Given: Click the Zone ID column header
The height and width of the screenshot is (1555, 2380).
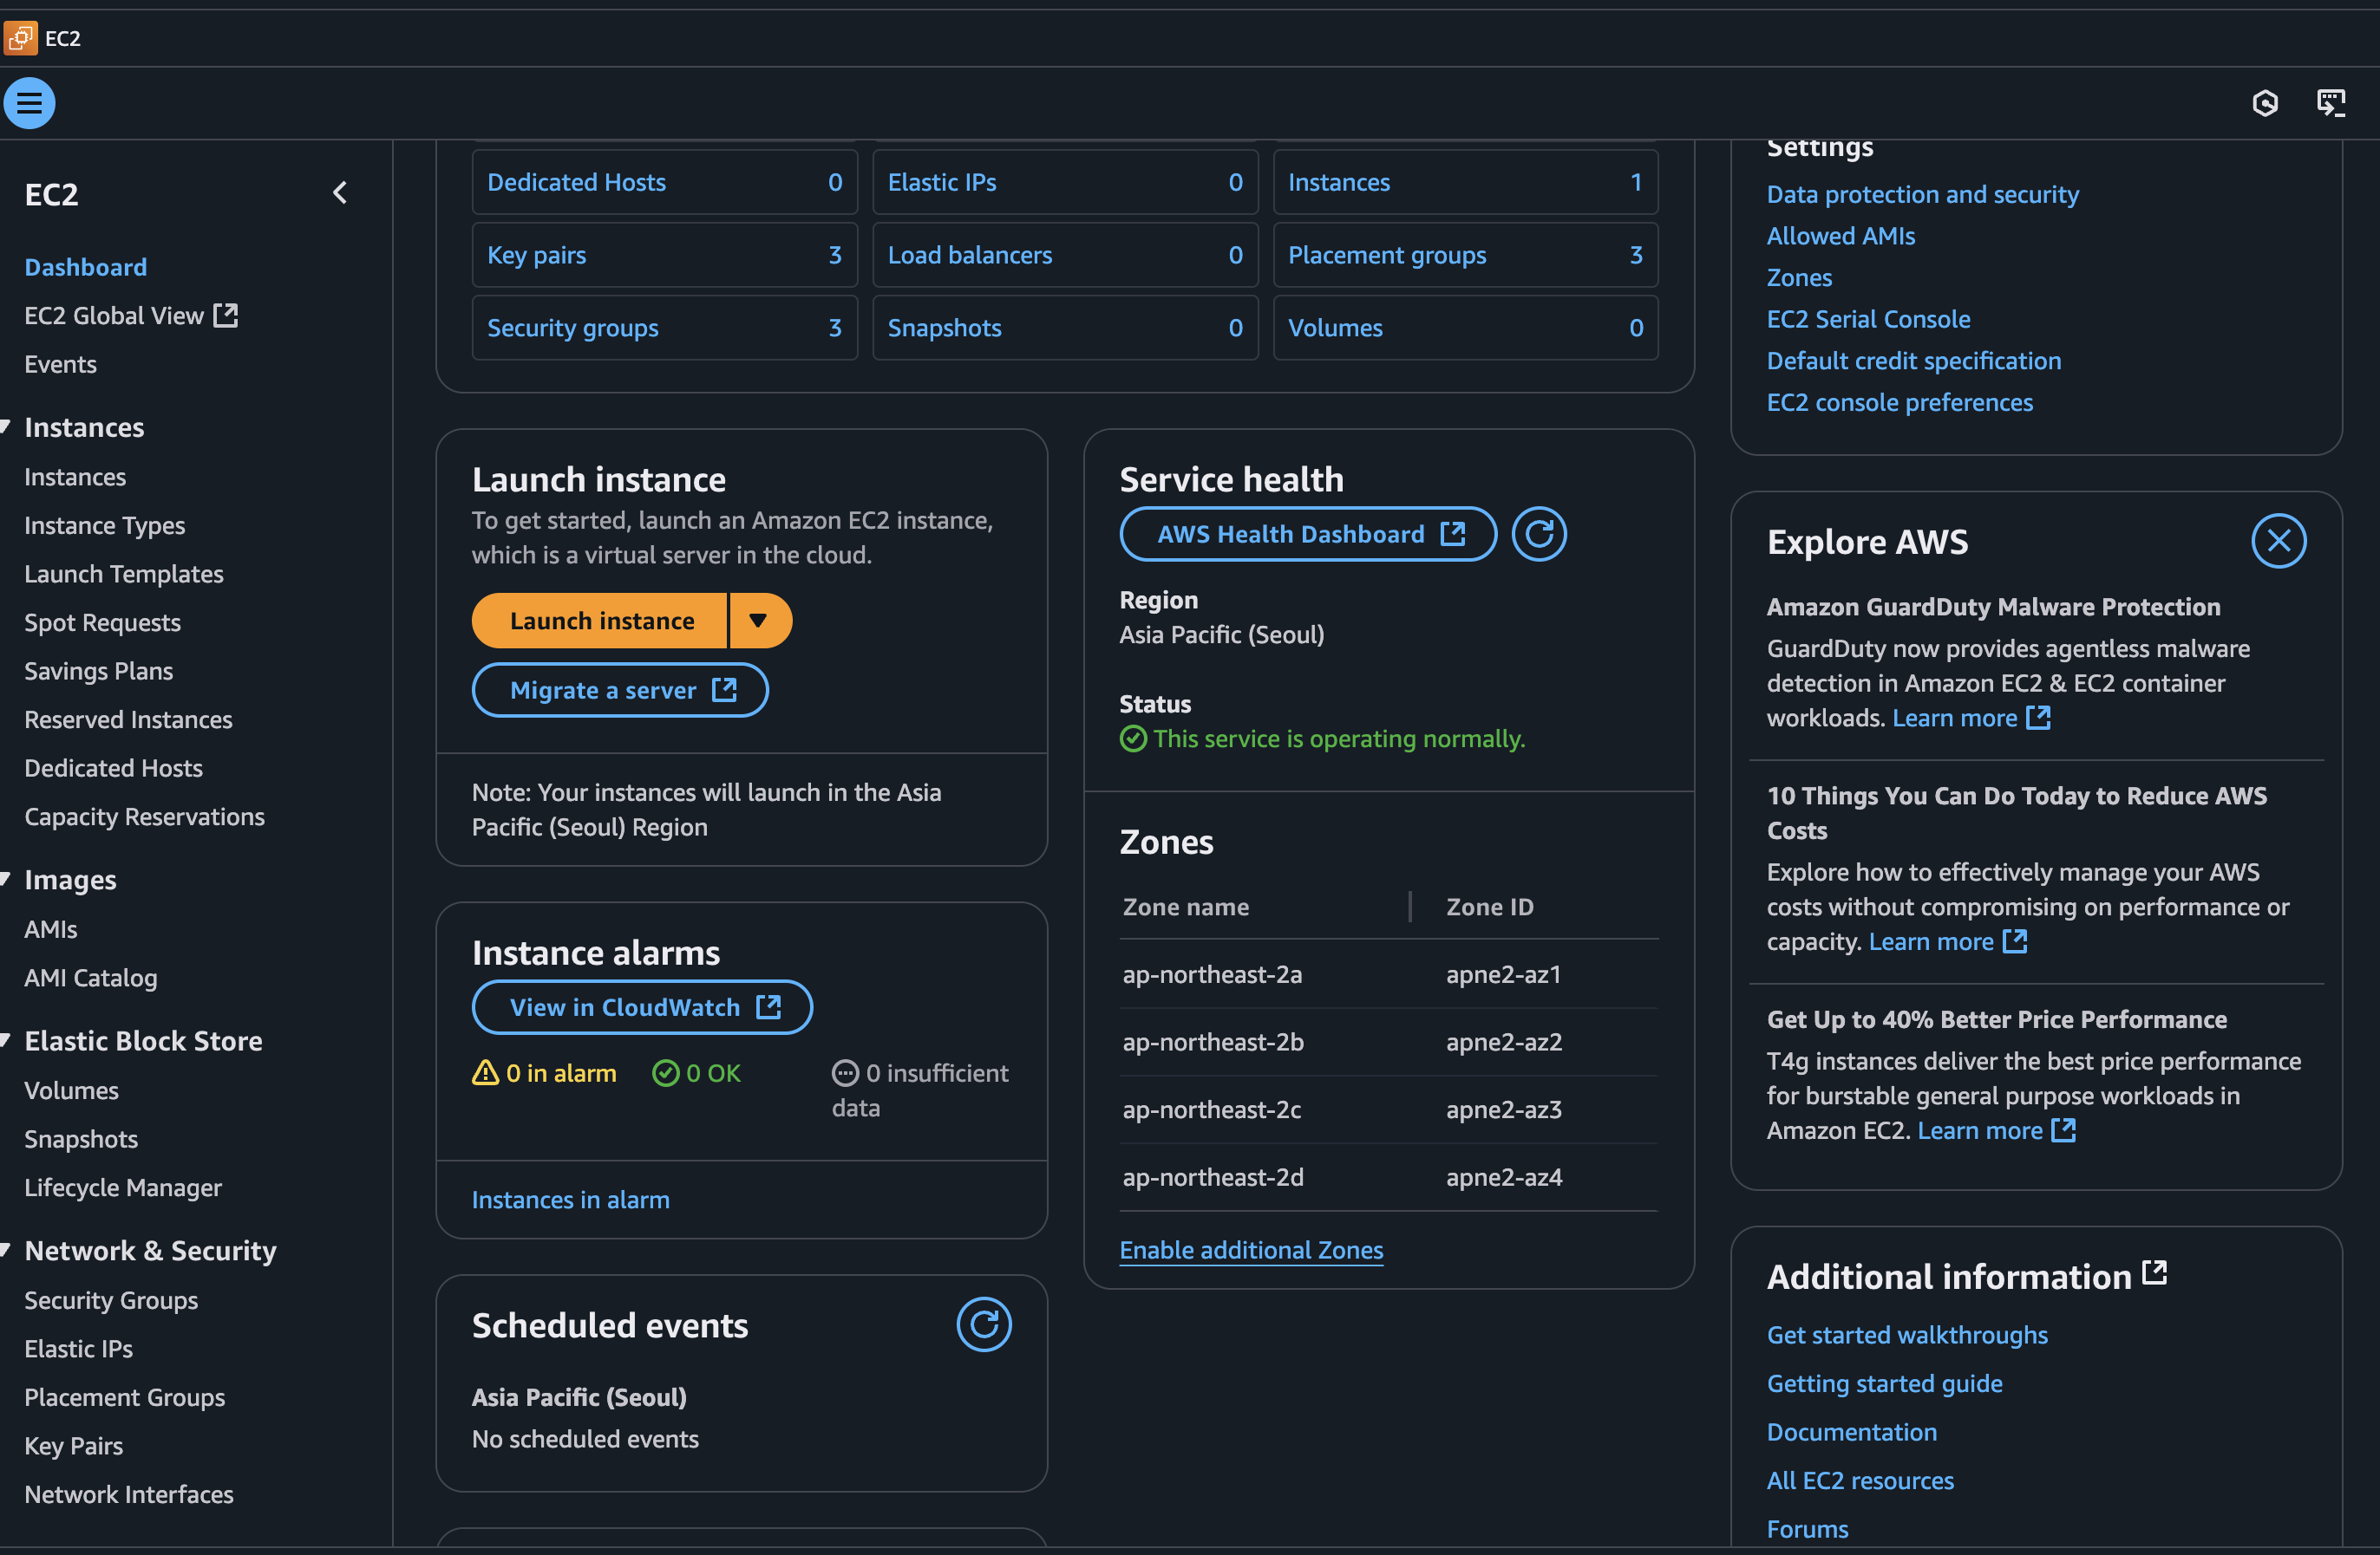Looking at the screenshot, I should tap(1489, 907).
